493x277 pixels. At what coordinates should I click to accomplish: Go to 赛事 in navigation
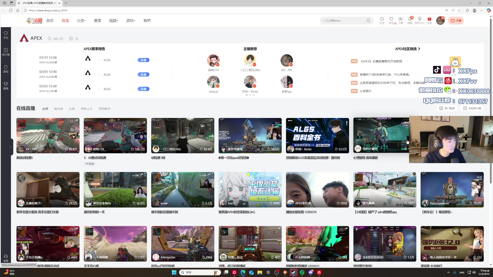pyautogui.click(x=97, y=21)
